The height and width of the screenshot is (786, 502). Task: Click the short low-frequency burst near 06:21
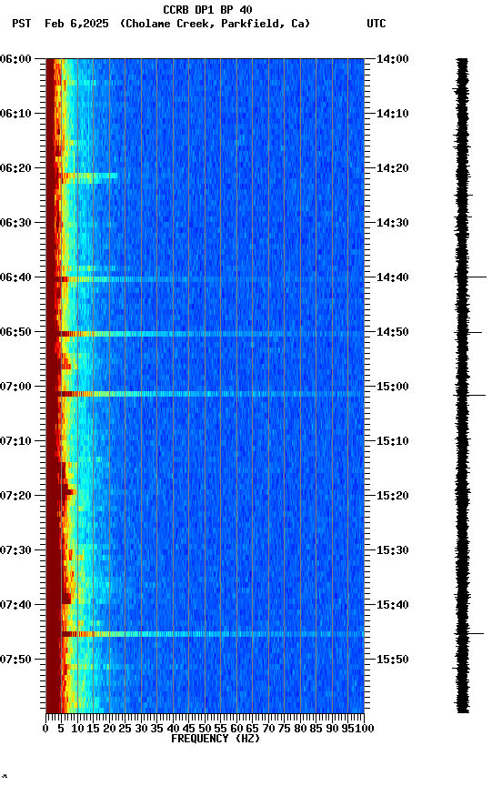tap(89, 176)
